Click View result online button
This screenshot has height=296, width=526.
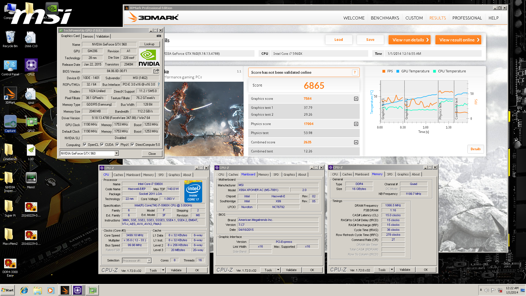click(458, 40)
